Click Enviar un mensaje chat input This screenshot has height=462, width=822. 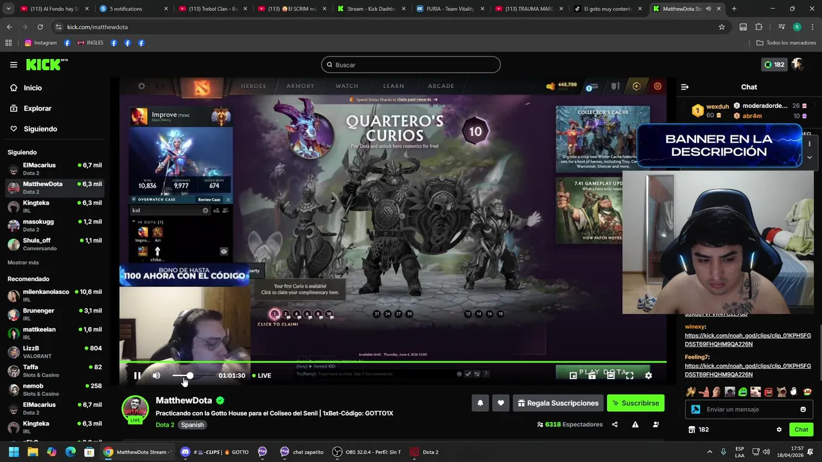pos(750,409)
